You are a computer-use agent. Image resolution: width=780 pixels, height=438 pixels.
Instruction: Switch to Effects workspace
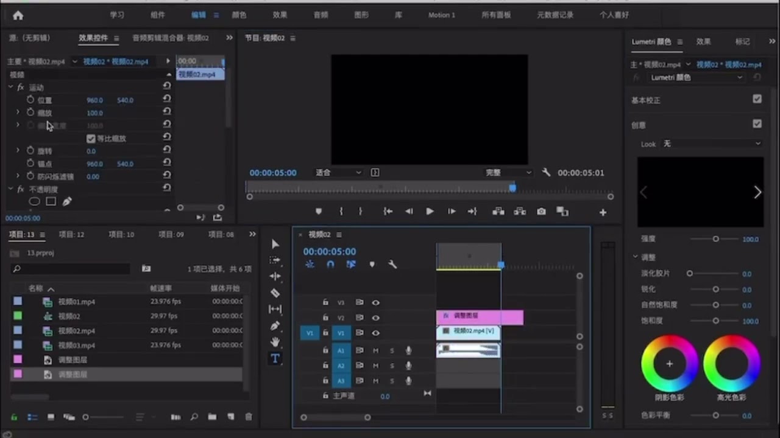click(x=280, y=15)
